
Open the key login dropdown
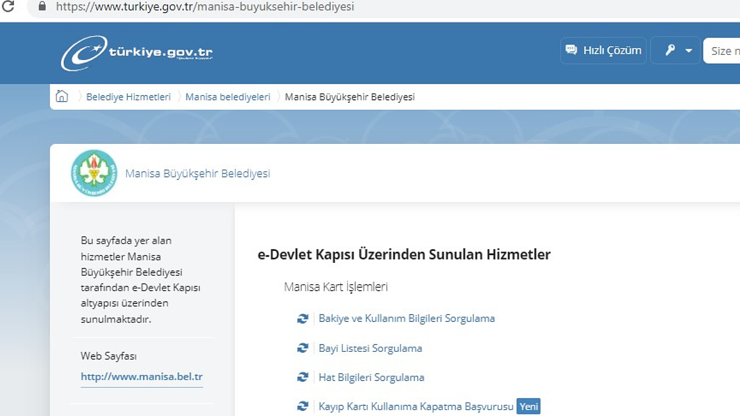(x=676, y=50)
